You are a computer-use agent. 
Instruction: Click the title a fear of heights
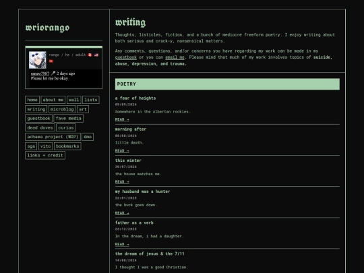point(135,98)
